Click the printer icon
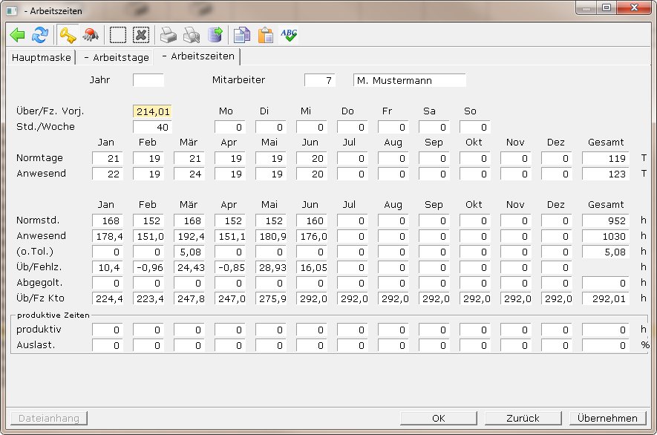 point(169,35)
